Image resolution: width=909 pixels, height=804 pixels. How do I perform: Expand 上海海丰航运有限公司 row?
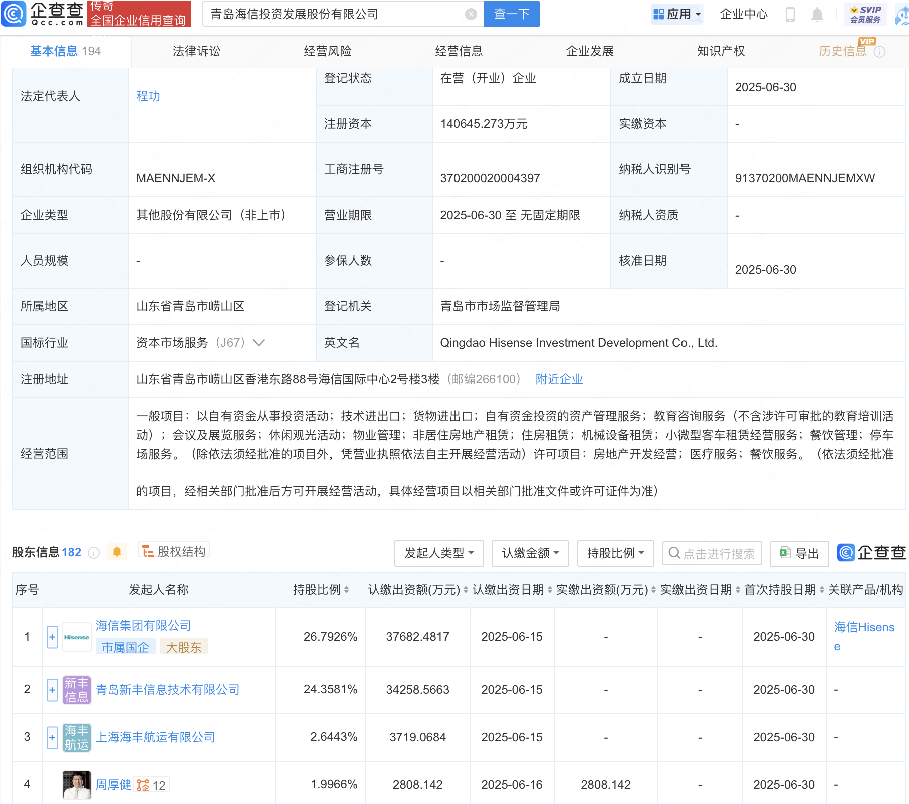52,737
